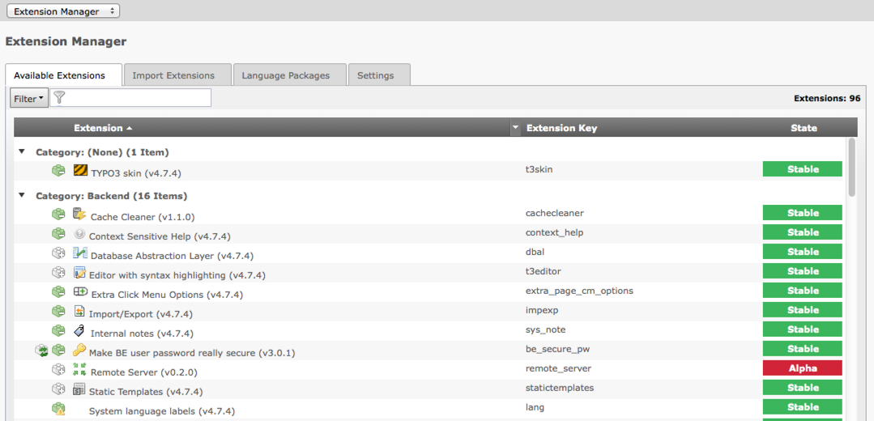Viewport: 874px width, 421px height.
Task: Click the extension key t3skin
Action: coord(539,169)
